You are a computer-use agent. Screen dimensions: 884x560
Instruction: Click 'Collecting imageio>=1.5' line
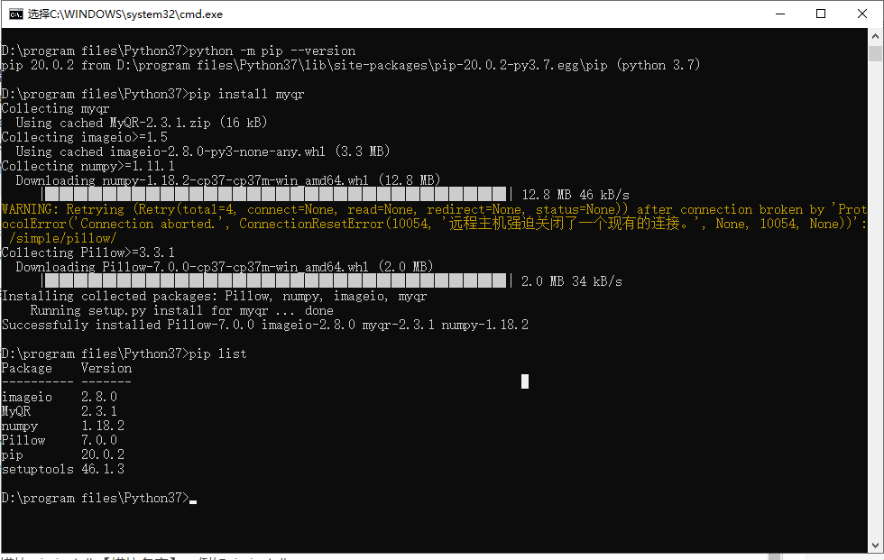tap(85, 137)
